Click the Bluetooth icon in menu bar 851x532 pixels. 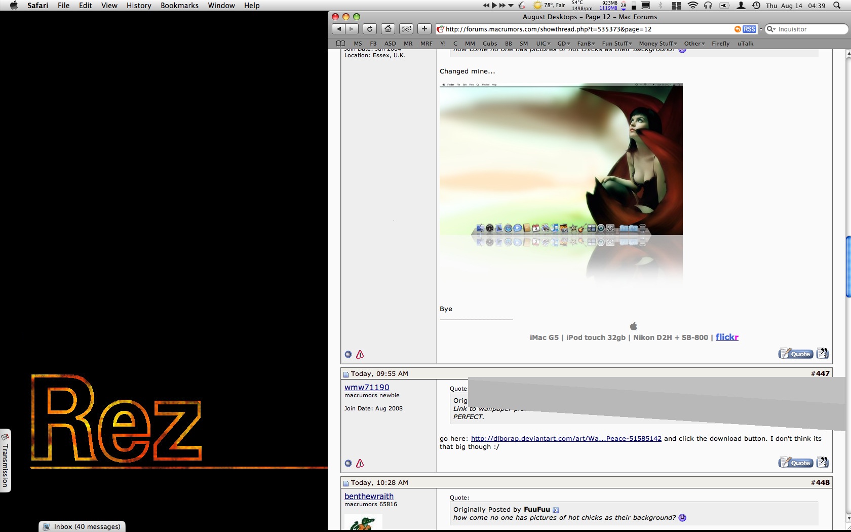click(661, 6)
